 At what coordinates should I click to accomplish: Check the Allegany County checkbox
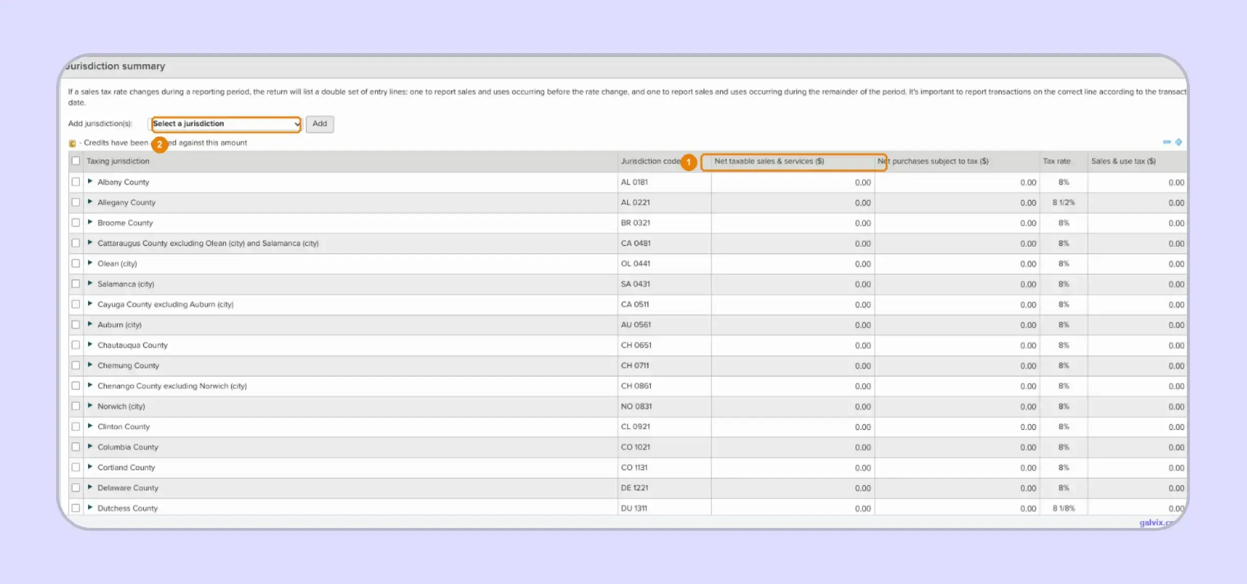(76, 202)
